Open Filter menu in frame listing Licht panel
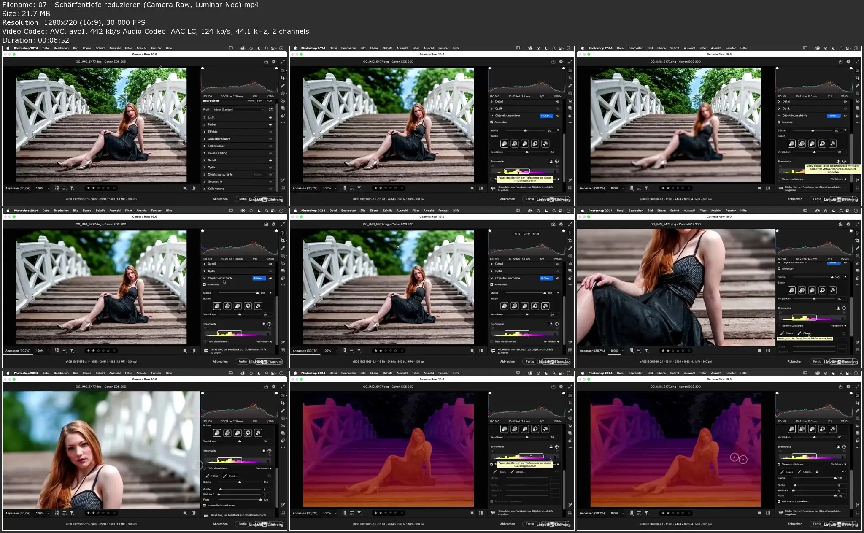The image size is (864, 533). (x=128, y=48)
